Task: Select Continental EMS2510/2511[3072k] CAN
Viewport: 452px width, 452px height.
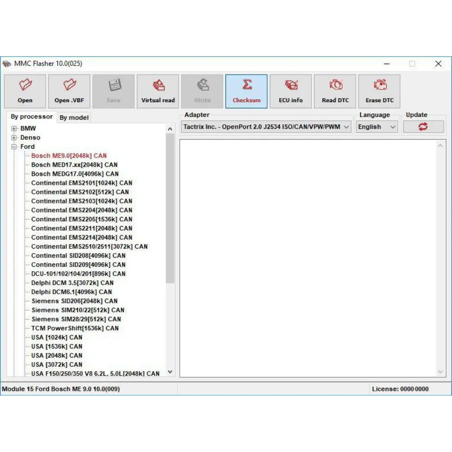Action: point(89,246)
